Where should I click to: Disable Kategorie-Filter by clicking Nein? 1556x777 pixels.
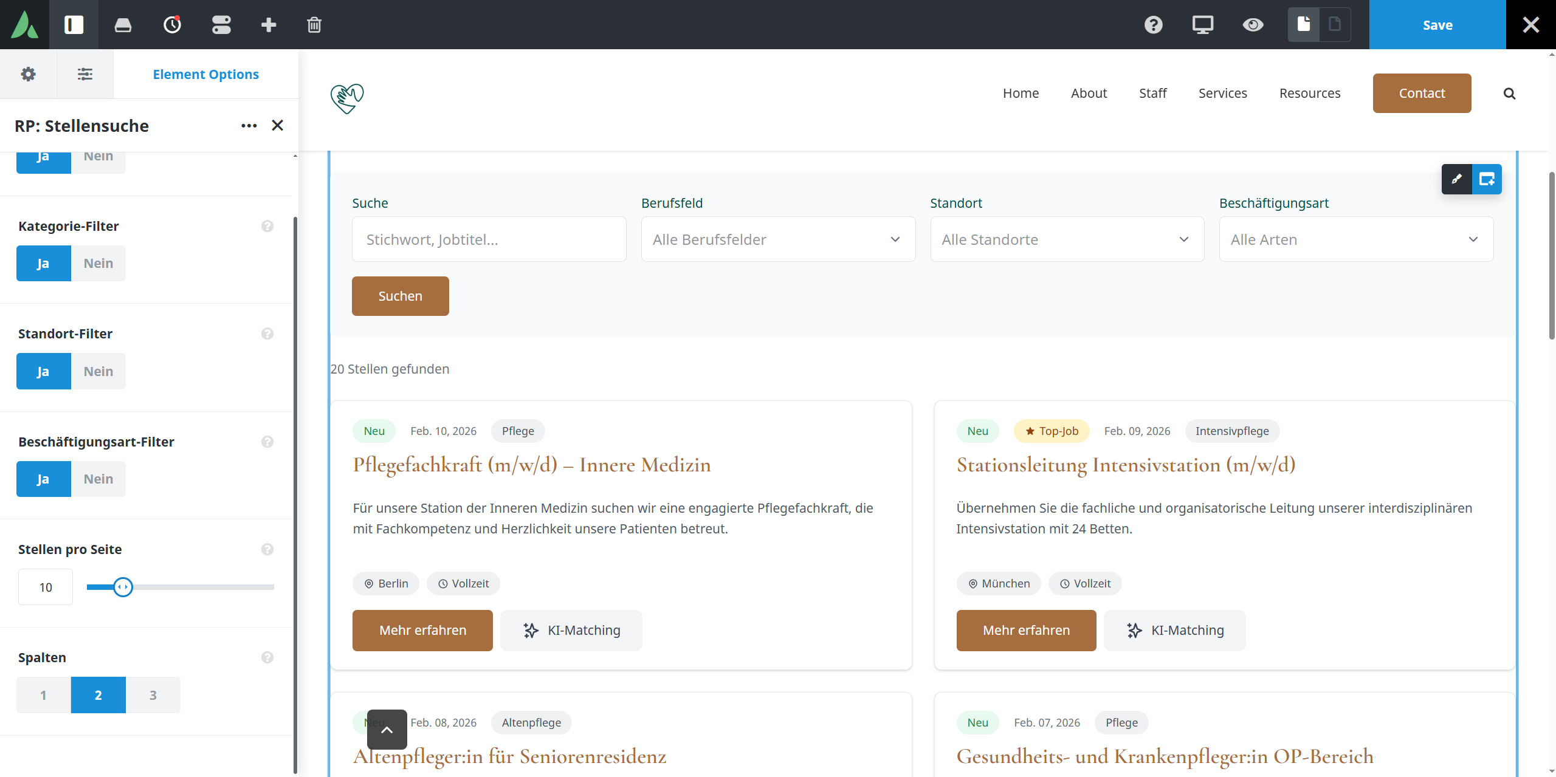coord(98,263)
